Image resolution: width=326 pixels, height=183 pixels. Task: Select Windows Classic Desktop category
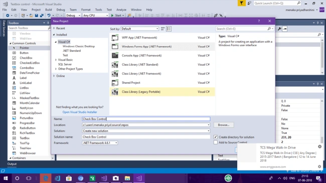pyautogui.click(x=79, y=46)
